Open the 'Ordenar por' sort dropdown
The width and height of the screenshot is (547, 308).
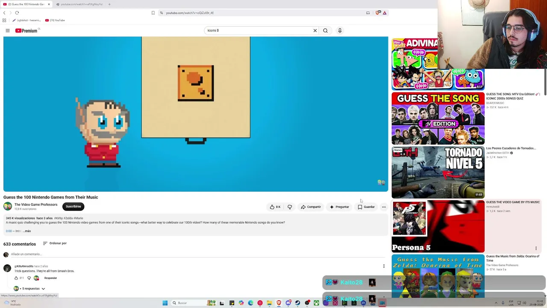[x=55, y=243]
